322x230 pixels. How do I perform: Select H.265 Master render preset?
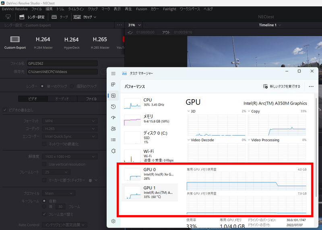click(100, 43)
